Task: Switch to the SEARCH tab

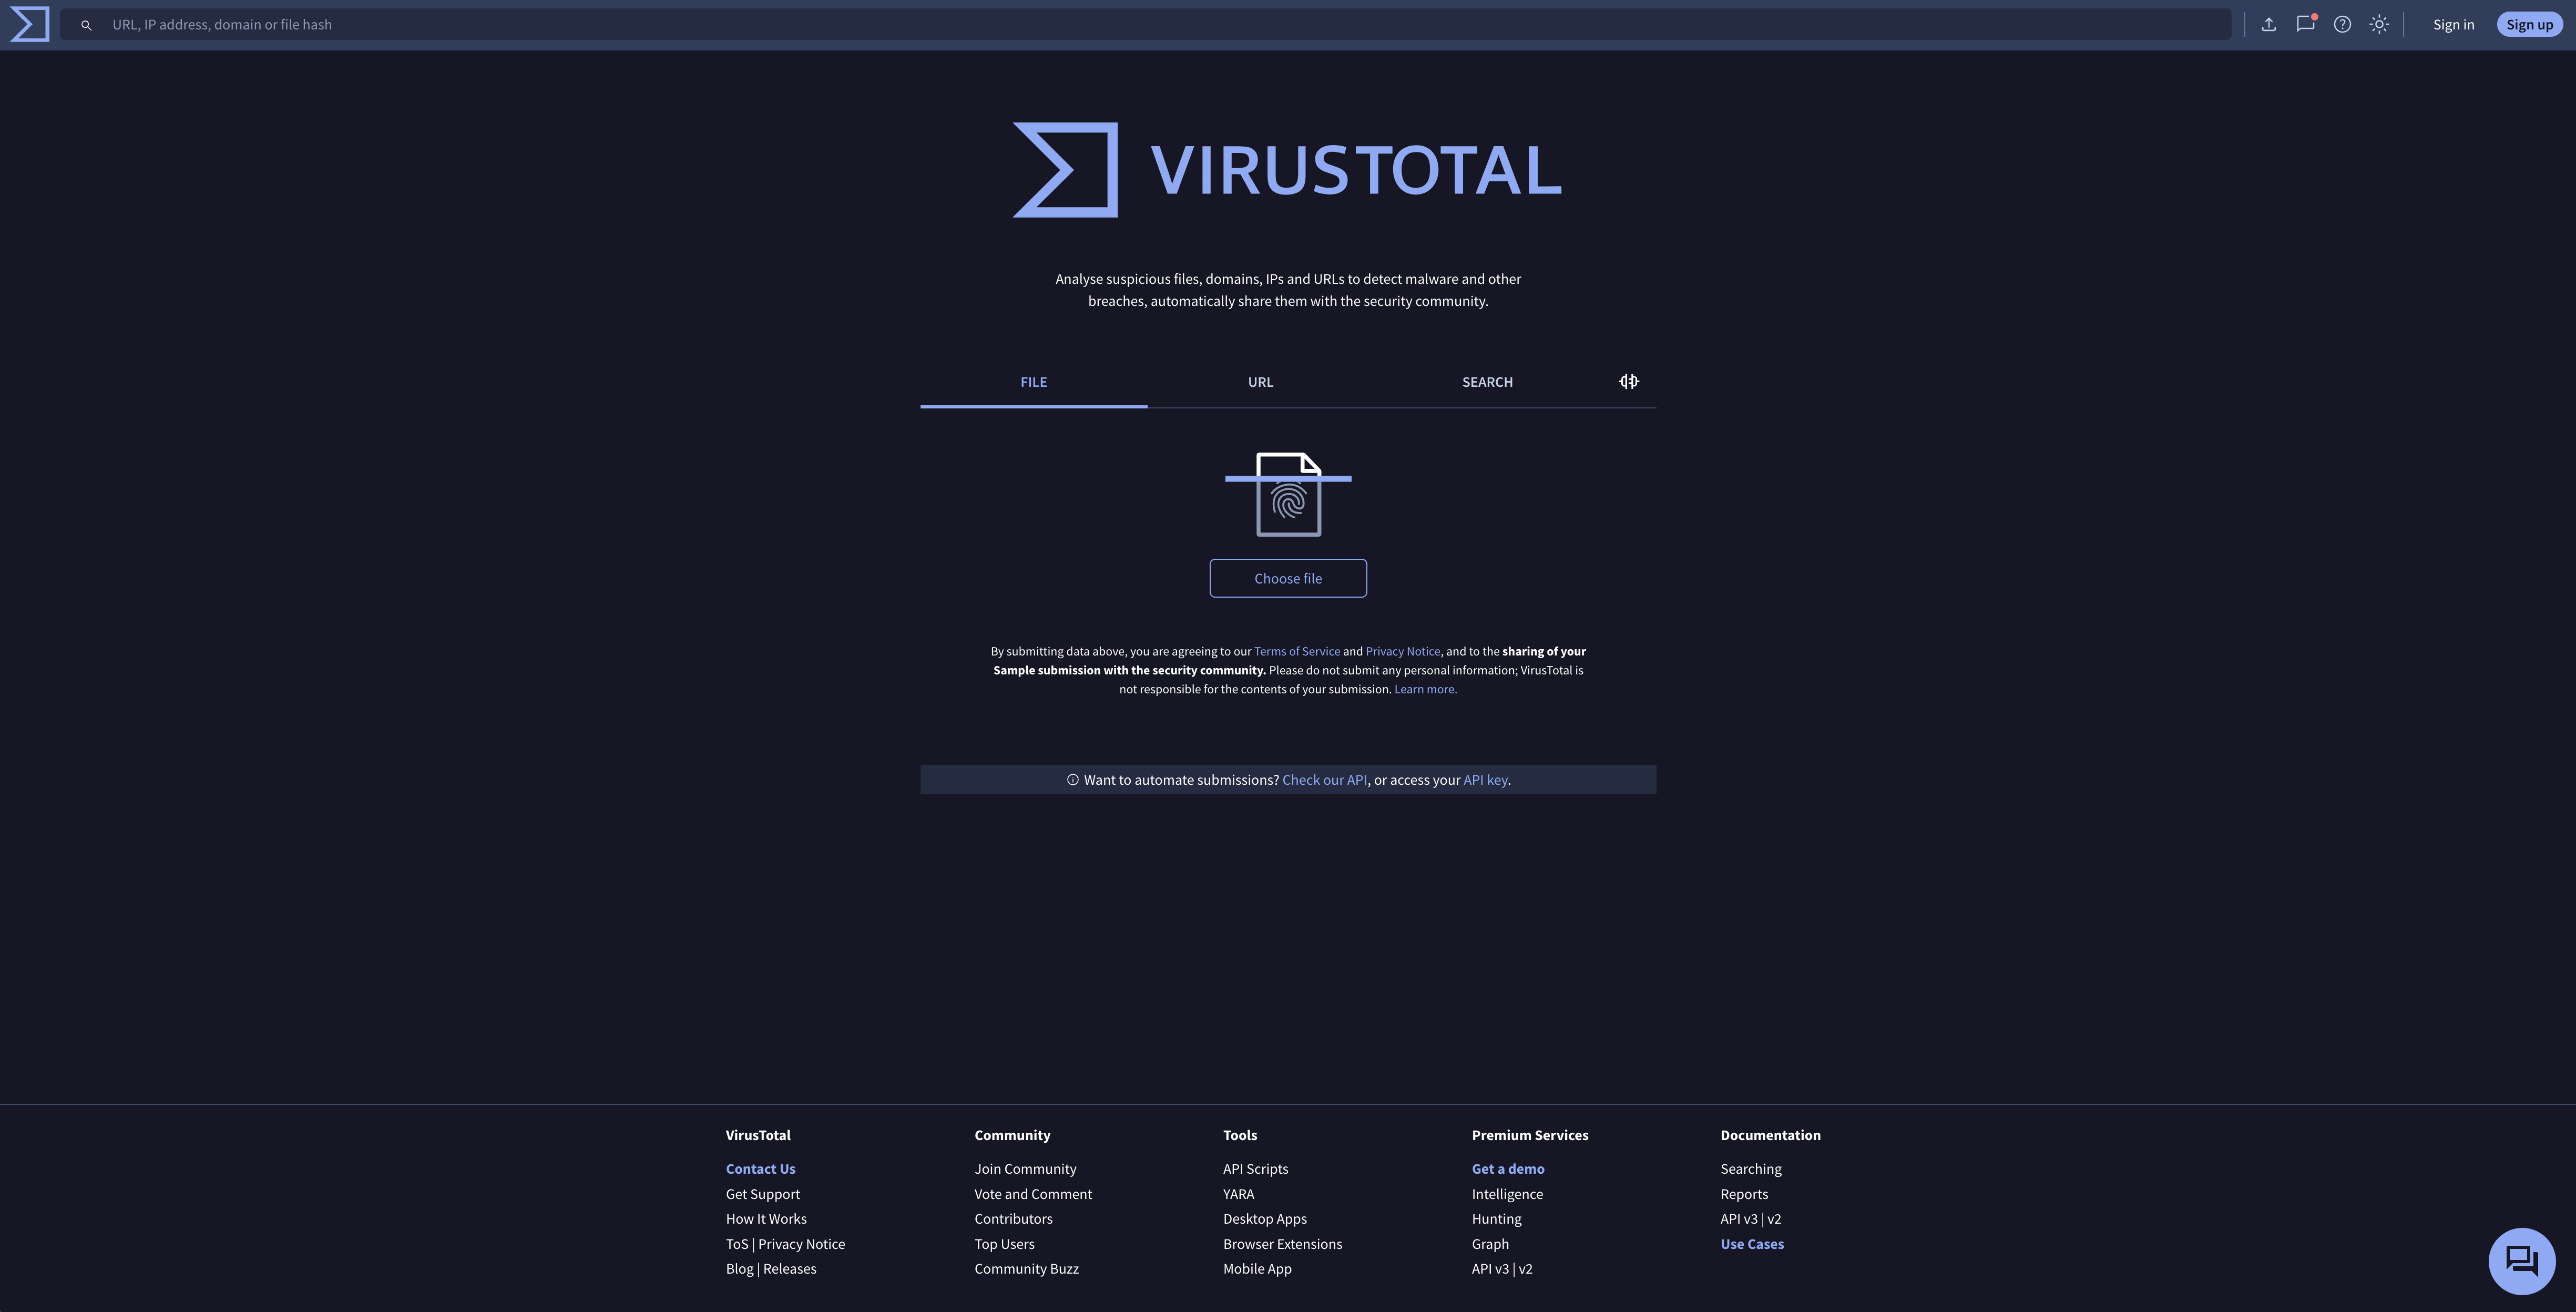Action: pyautogui.click(x=1487, y=382)
